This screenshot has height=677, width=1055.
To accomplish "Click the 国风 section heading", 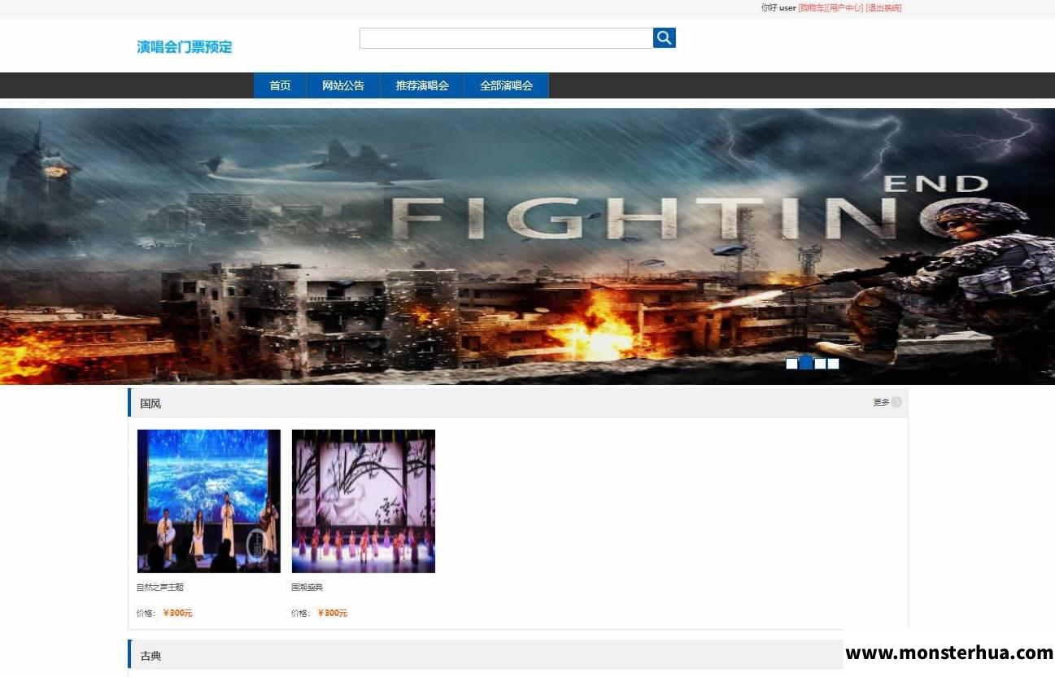I will (150, 404).
